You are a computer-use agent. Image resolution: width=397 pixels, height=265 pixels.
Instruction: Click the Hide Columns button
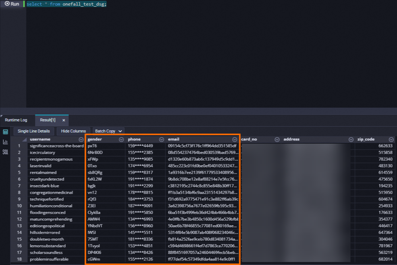click(x=73, y=131)
